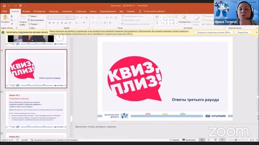The image size is (259, 145).
Task: Select the Format Painter brush icon
Action: [12, 24]
